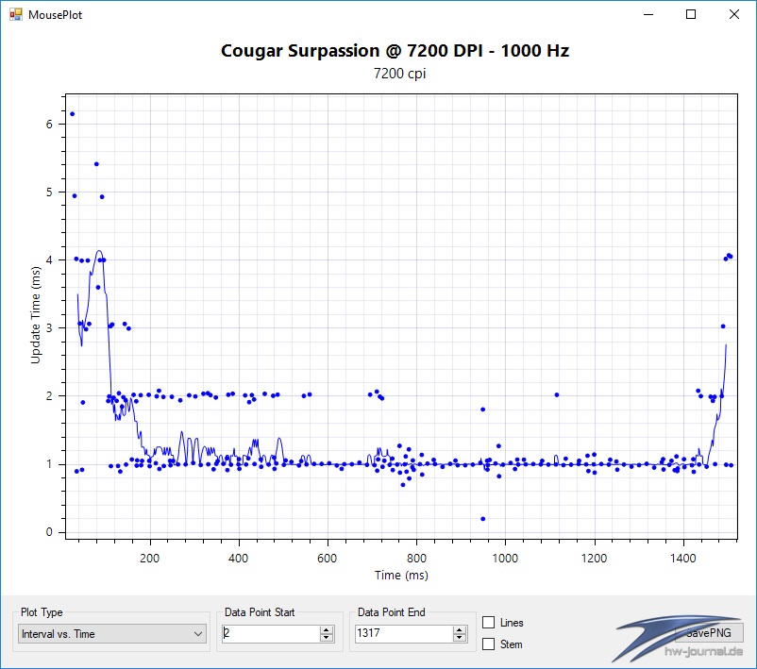The height and width of the screenshot is (669, 757).
Task: Maximize the MousePlot window
Action: pos(691,14)
